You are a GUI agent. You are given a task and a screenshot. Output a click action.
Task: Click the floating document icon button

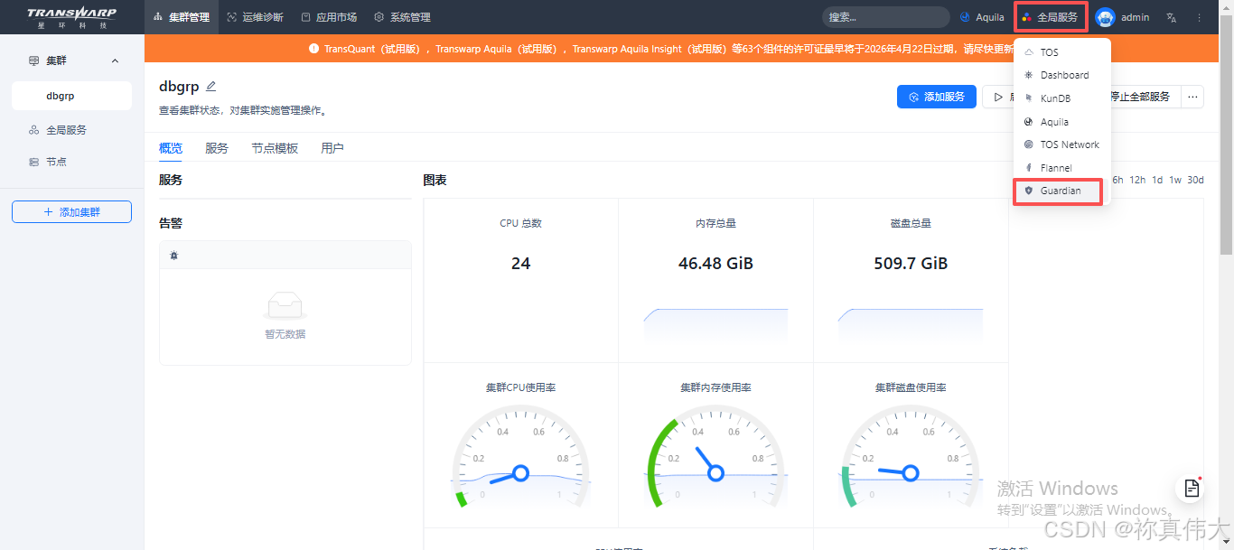[1192, 488]
